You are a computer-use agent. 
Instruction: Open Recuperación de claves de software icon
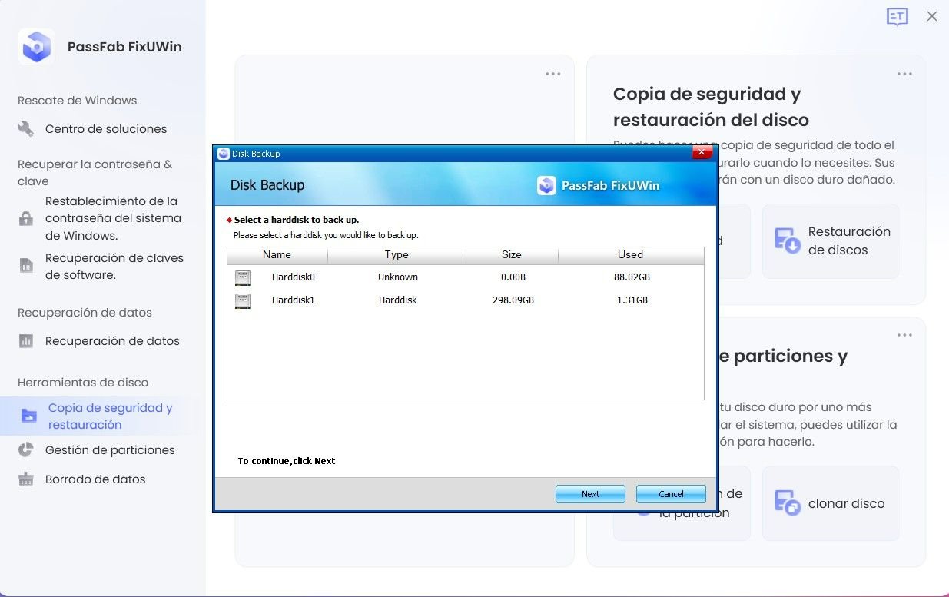pos(25,264)
